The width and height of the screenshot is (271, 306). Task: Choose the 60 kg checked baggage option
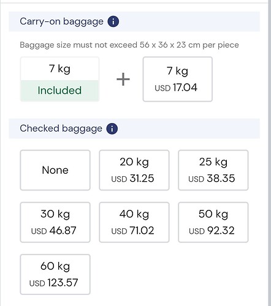click(x=55, y=274)
